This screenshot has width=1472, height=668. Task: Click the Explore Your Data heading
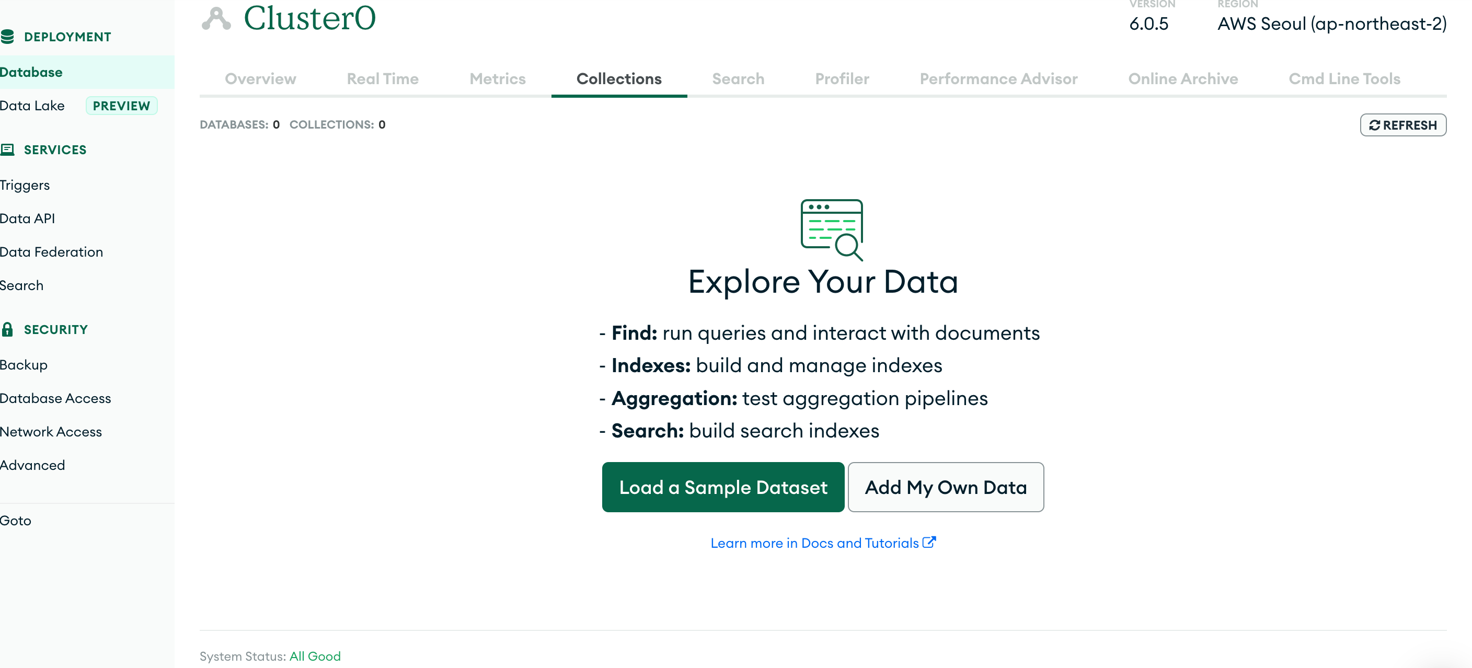click(823, 282)
